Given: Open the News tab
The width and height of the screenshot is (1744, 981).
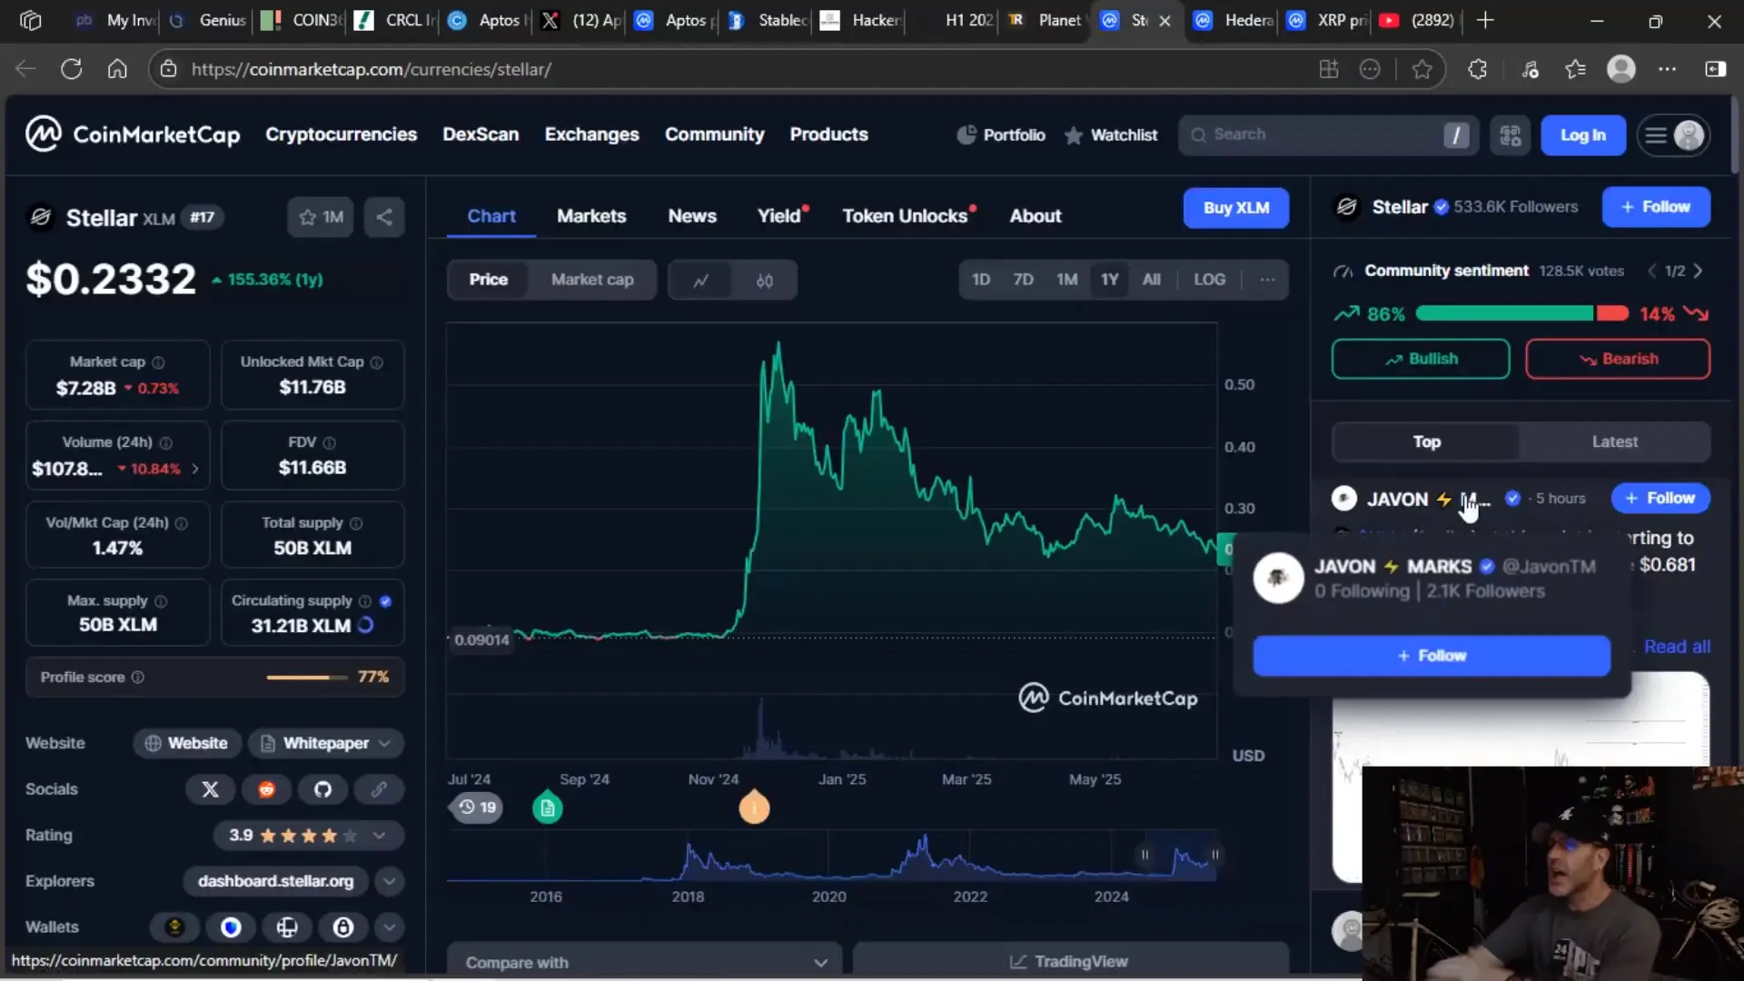Looking at the screenshot, I should [692, 216].
